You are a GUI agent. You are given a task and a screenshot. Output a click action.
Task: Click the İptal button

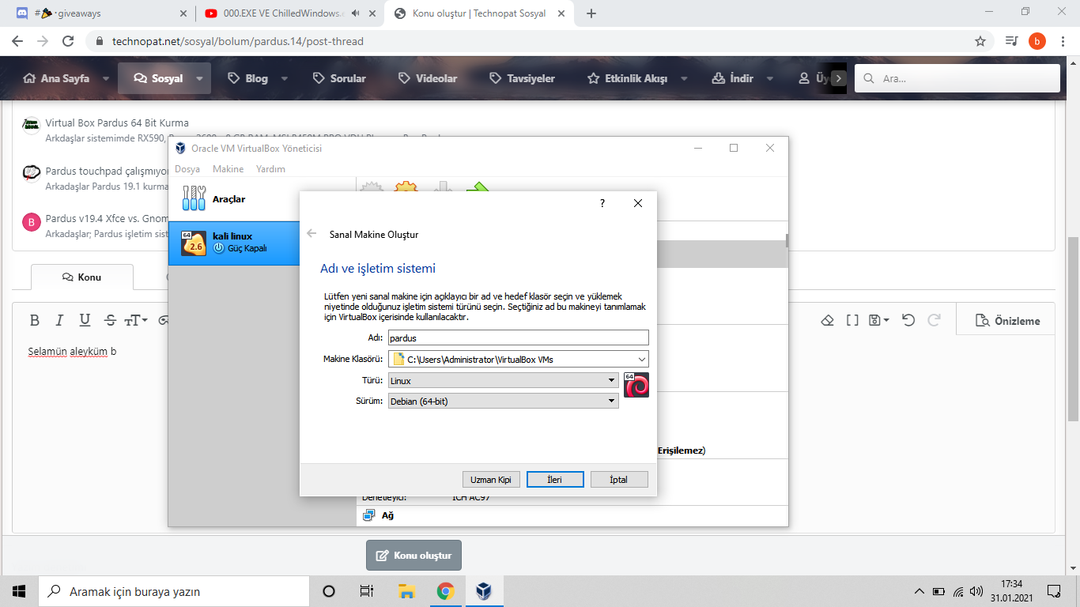click(619, 480)
